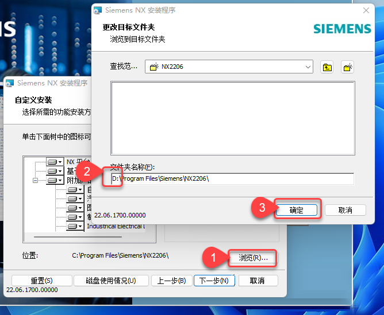
Task: Open feature dropdown for the 基 row
Action: coord(55,171)
